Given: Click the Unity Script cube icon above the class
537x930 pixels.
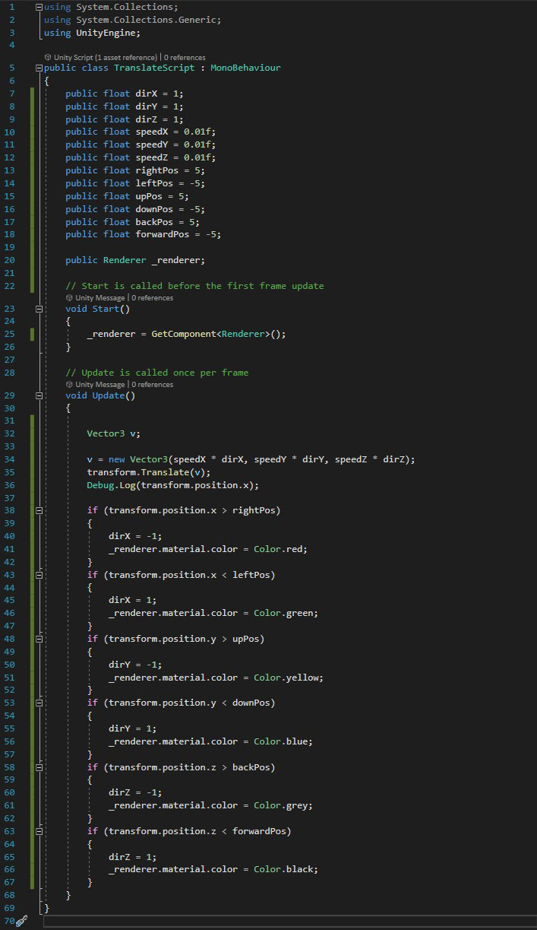Looking at the screenshot, I should (x=48, y=57).
